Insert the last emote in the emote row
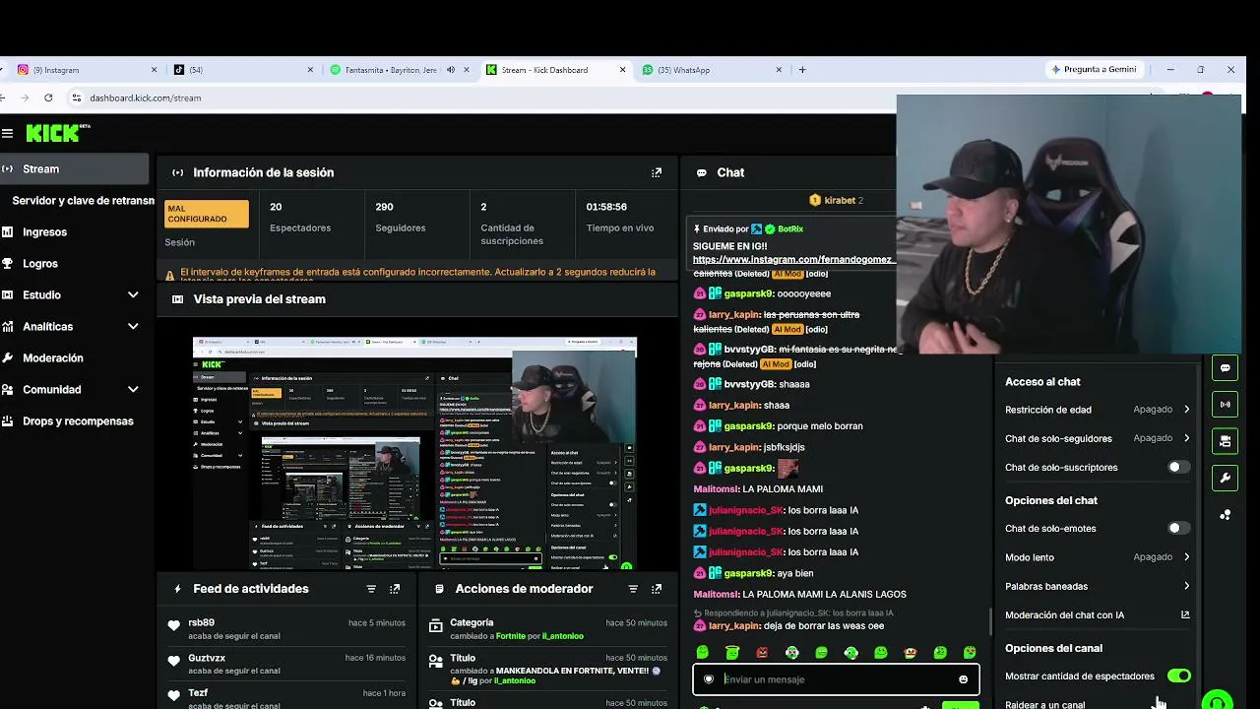Image resolution: width=1260 pixels, height=709 pixels. (x=970, y=652)
